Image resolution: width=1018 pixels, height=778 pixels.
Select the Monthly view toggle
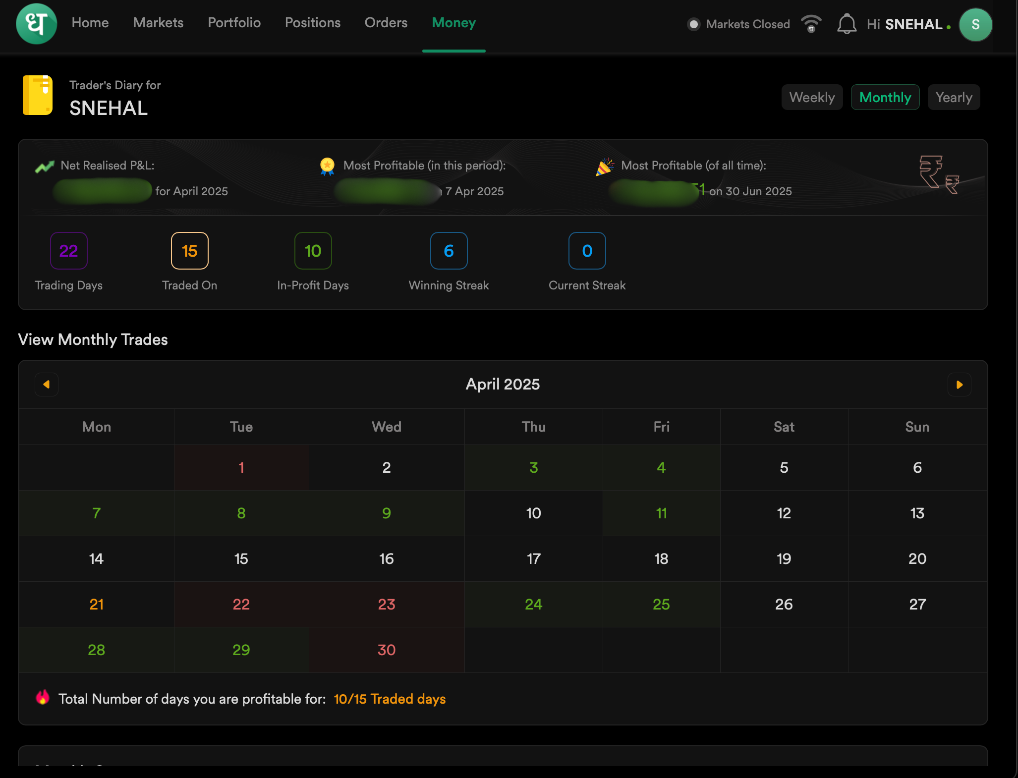click(885, 97)
